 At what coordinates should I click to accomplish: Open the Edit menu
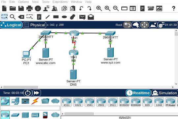12,2
